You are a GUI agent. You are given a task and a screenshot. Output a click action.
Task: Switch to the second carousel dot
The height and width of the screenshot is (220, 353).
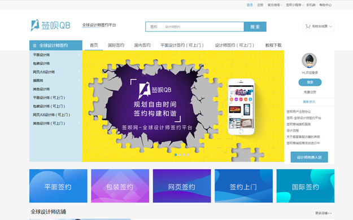180,155
